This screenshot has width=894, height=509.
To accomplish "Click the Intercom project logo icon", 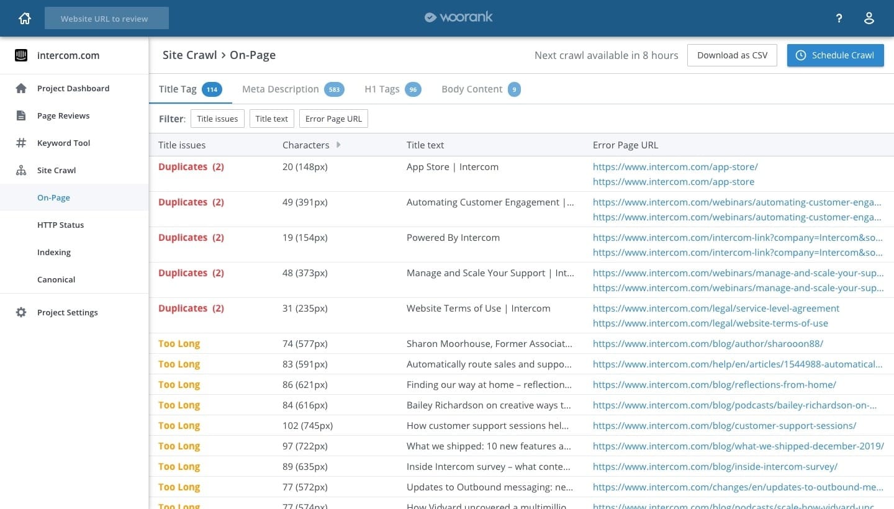I will click(21, 55).
